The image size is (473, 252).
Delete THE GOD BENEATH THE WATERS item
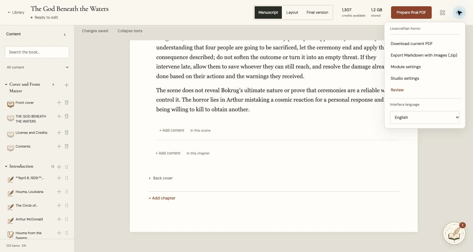(67, 116)
